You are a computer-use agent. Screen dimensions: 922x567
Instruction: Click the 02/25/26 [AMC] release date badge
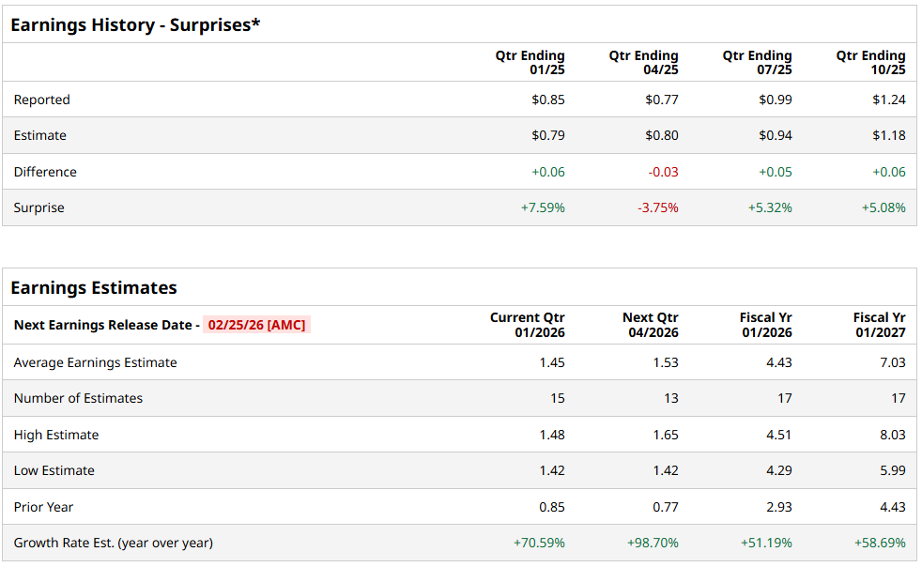tap(257, 325)
